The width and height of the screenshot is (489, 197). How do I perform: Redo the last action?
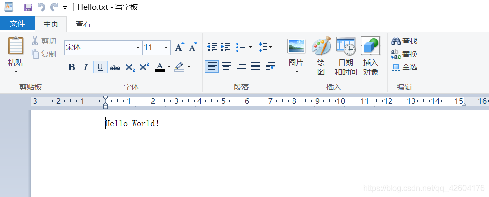point(54,7)
